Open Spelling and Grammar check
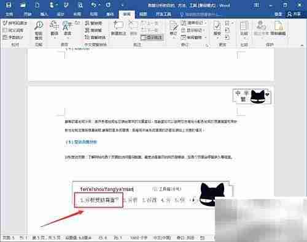 tap(15, 23)
